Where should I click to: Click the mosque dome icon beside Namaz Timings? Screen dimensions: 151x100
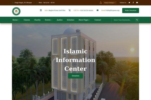click(101, 2)
